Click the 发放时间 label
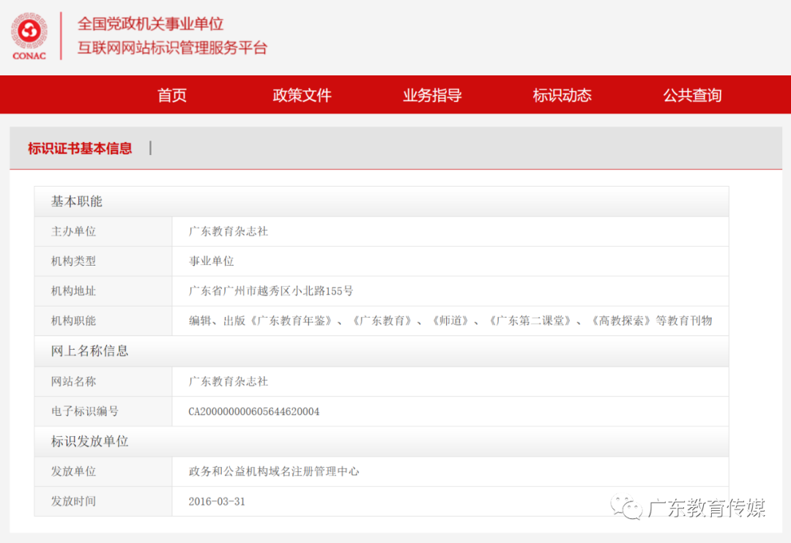 (74, 501)
